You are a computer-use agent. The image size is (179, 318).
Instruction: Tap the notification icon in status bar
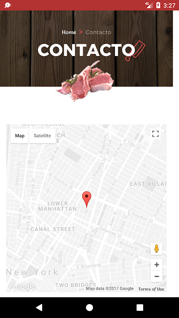pos(8,5)
